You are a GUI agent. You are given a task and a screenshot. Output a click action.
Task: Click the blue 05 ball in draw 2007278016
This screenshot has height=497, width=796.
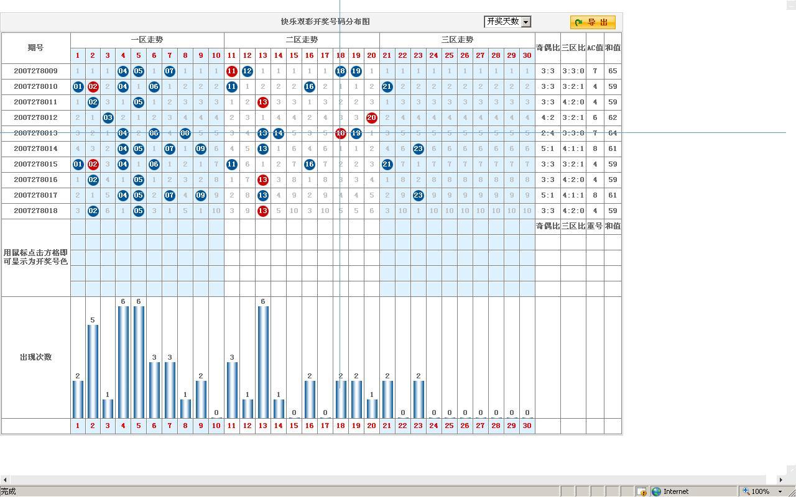coord(139,180)
